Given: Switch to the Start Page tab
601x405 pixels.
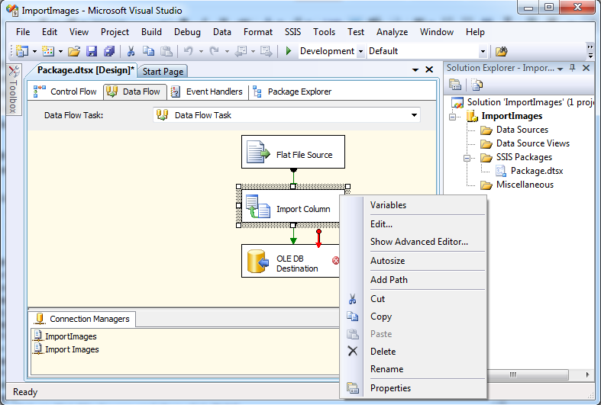Looking at the screenshot, I should point(163,71).
